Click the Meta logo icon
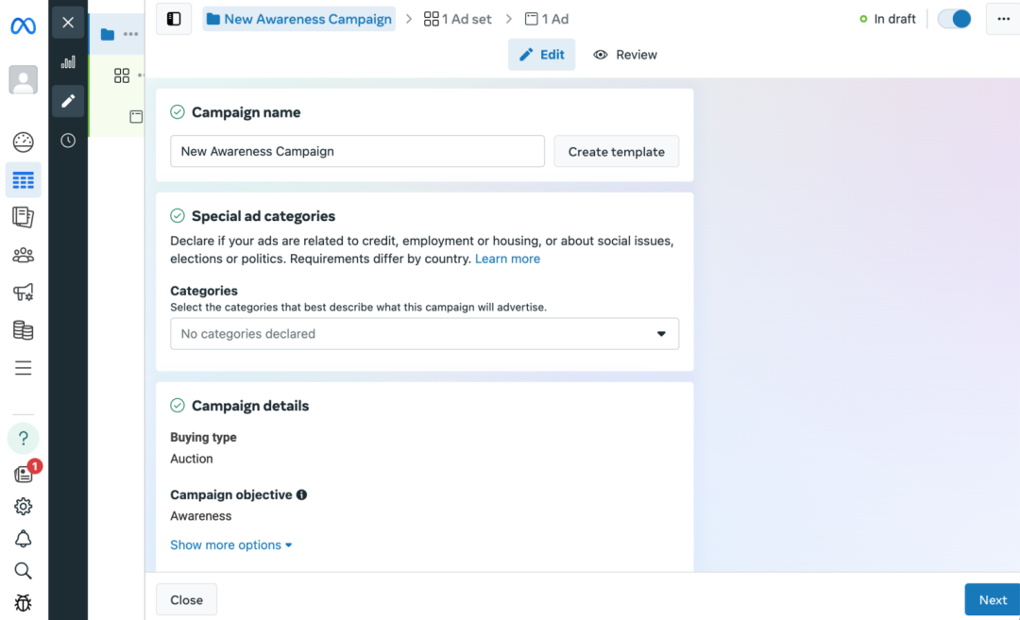The image size is (1020, 620). coord(23,26)
